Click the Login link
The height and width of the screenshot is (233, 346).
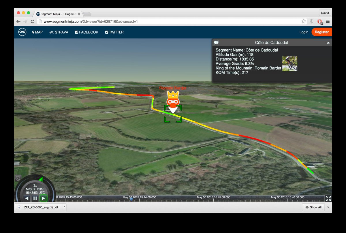(304, 32)
